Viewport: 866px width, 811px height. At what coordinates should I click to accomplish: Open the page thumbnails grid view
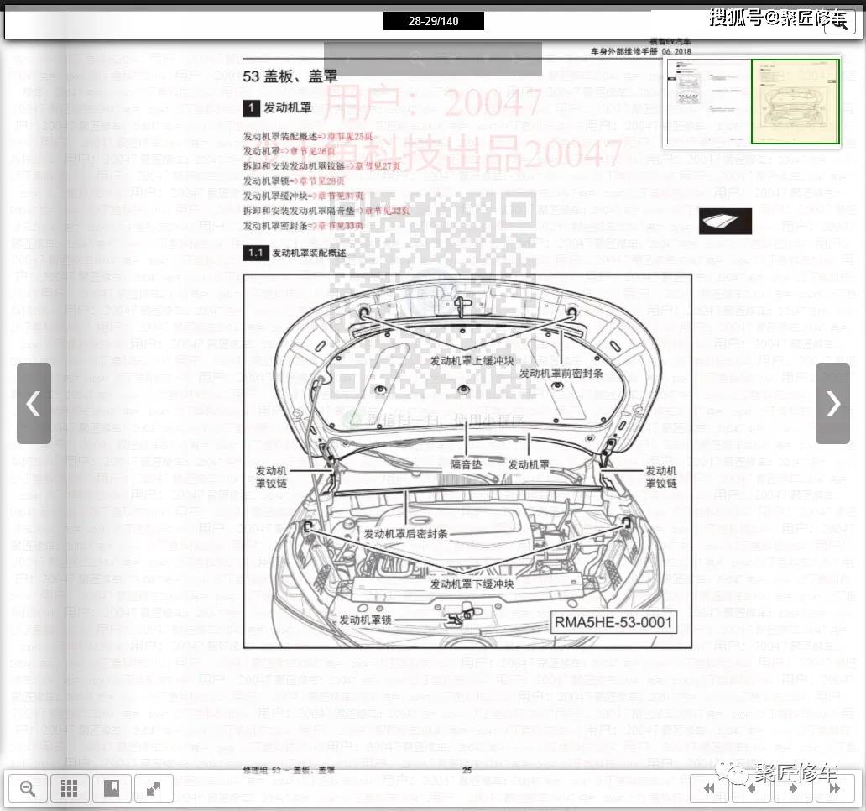click(69, 787)
